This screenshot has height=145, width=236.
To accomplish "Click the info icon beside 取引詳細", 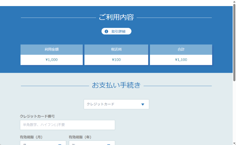I will click(106, 31).
